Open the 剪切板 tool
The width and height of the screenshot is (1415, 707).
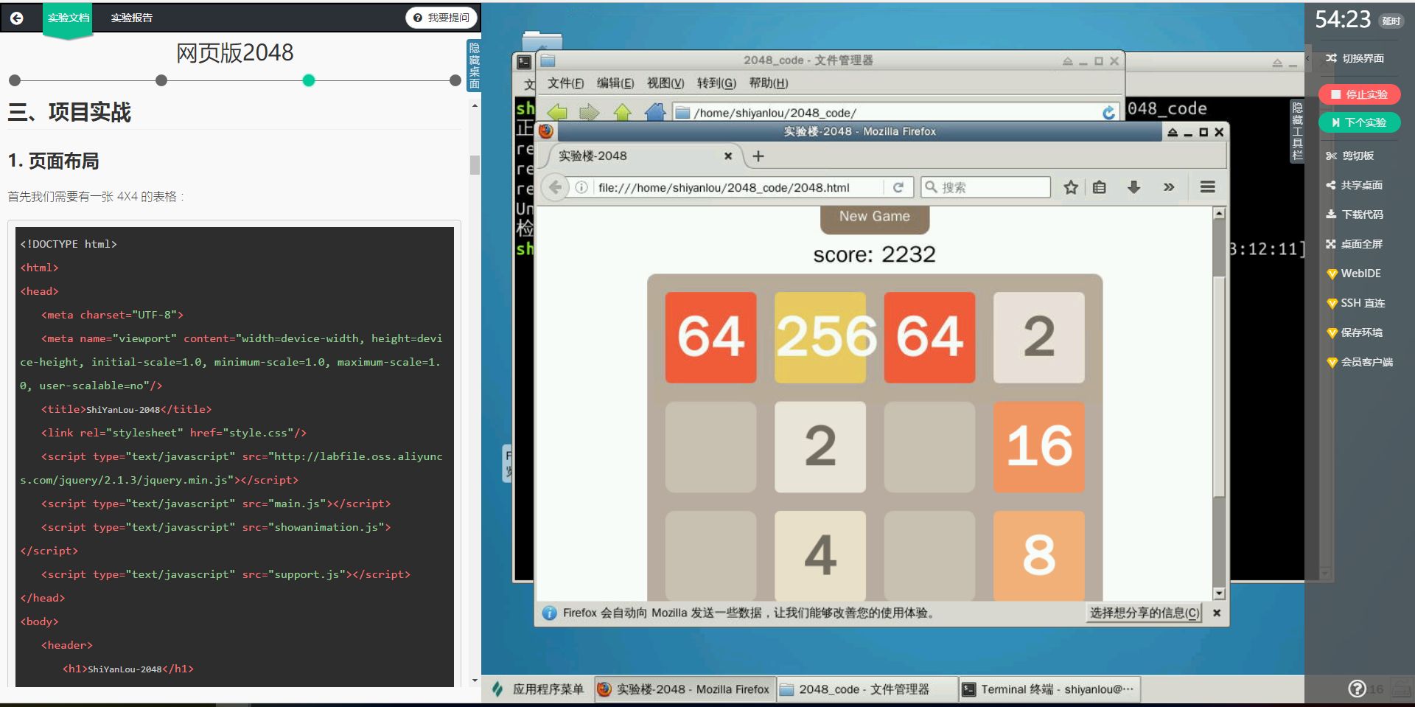click(1350, 156)
